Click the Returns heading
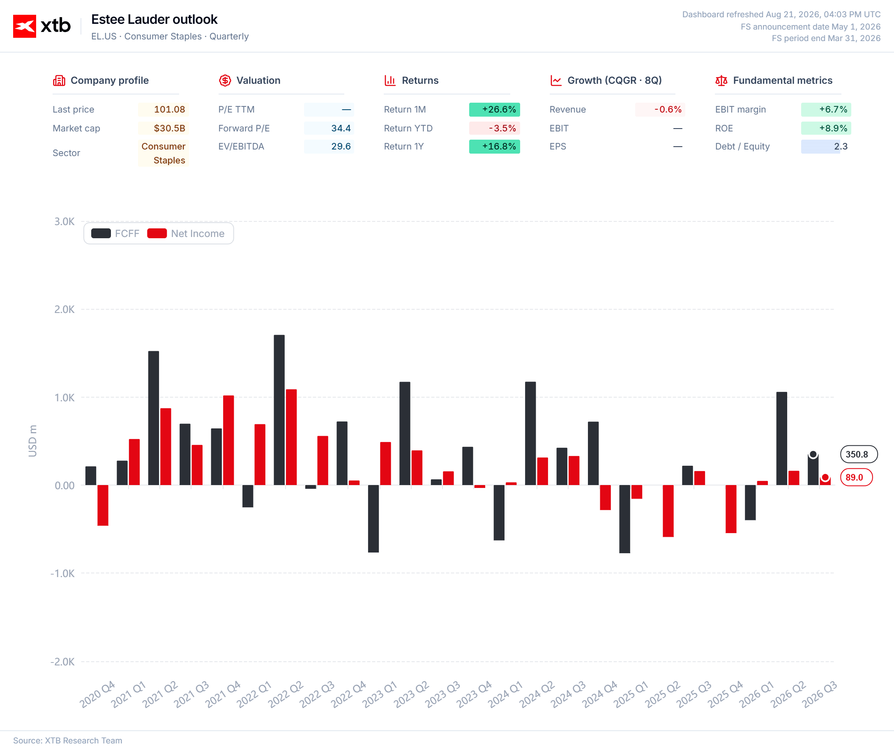 [420, 81]
